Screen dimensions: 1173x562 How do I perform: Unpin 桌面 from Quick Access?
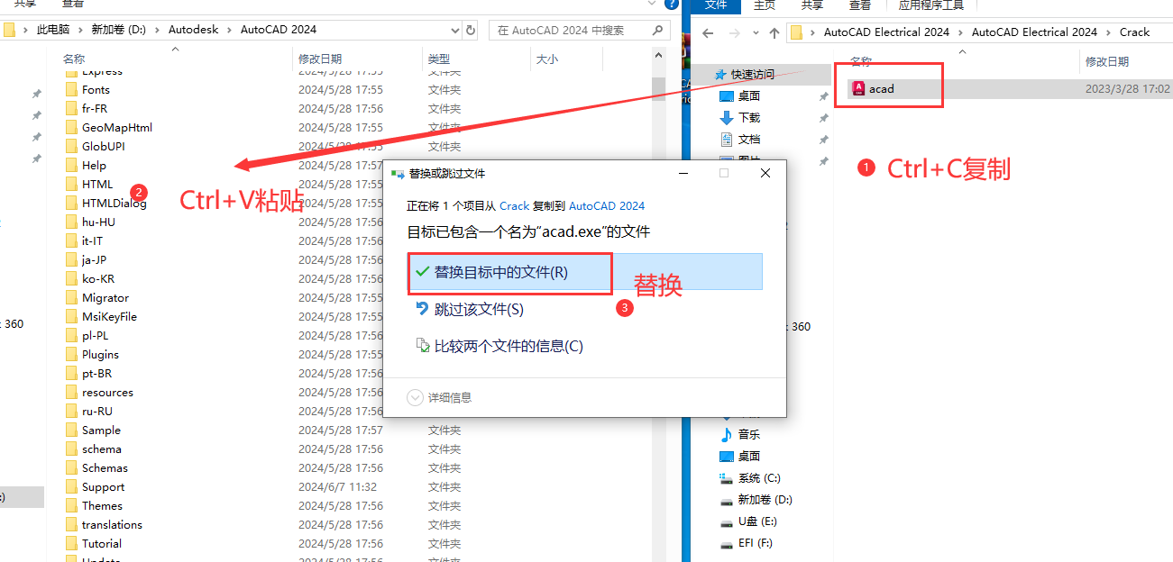(x=822, y=96)
